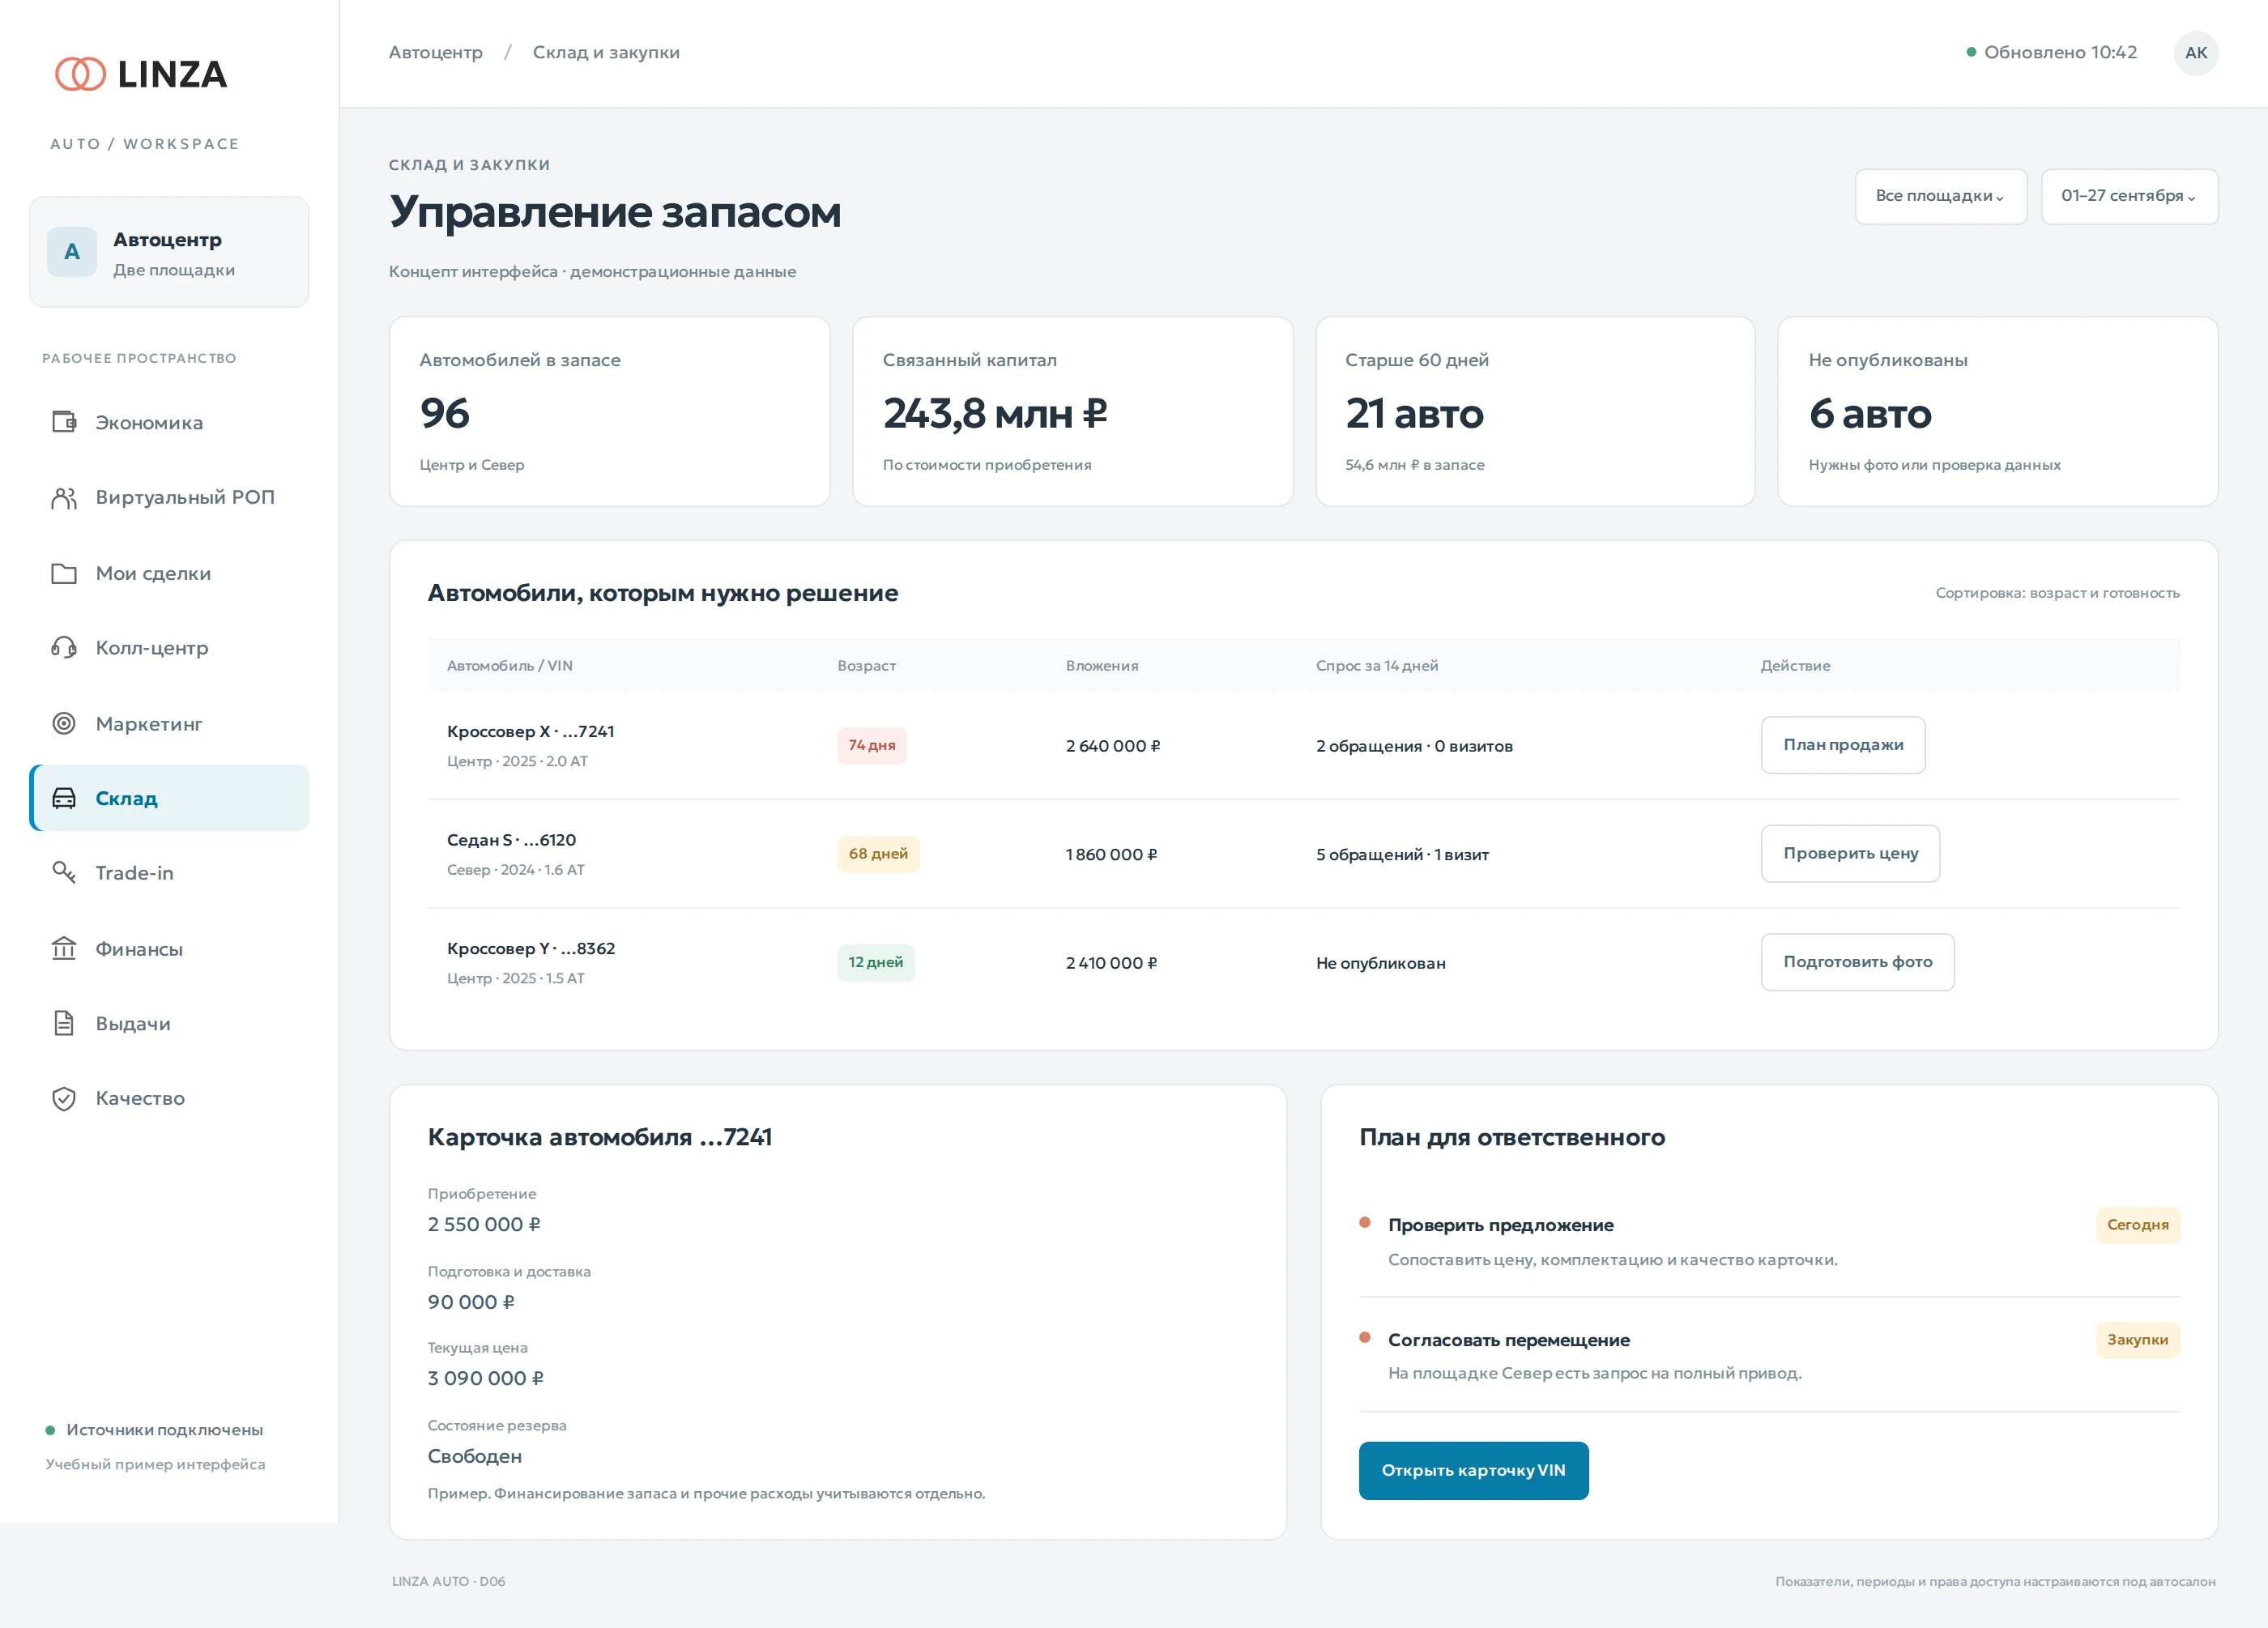Click Сортировка: возраст и готовность label

coord(2057,594)
